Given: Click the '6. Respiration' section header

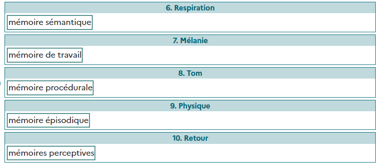Looking at the screenshot, I should coord(190,8).
